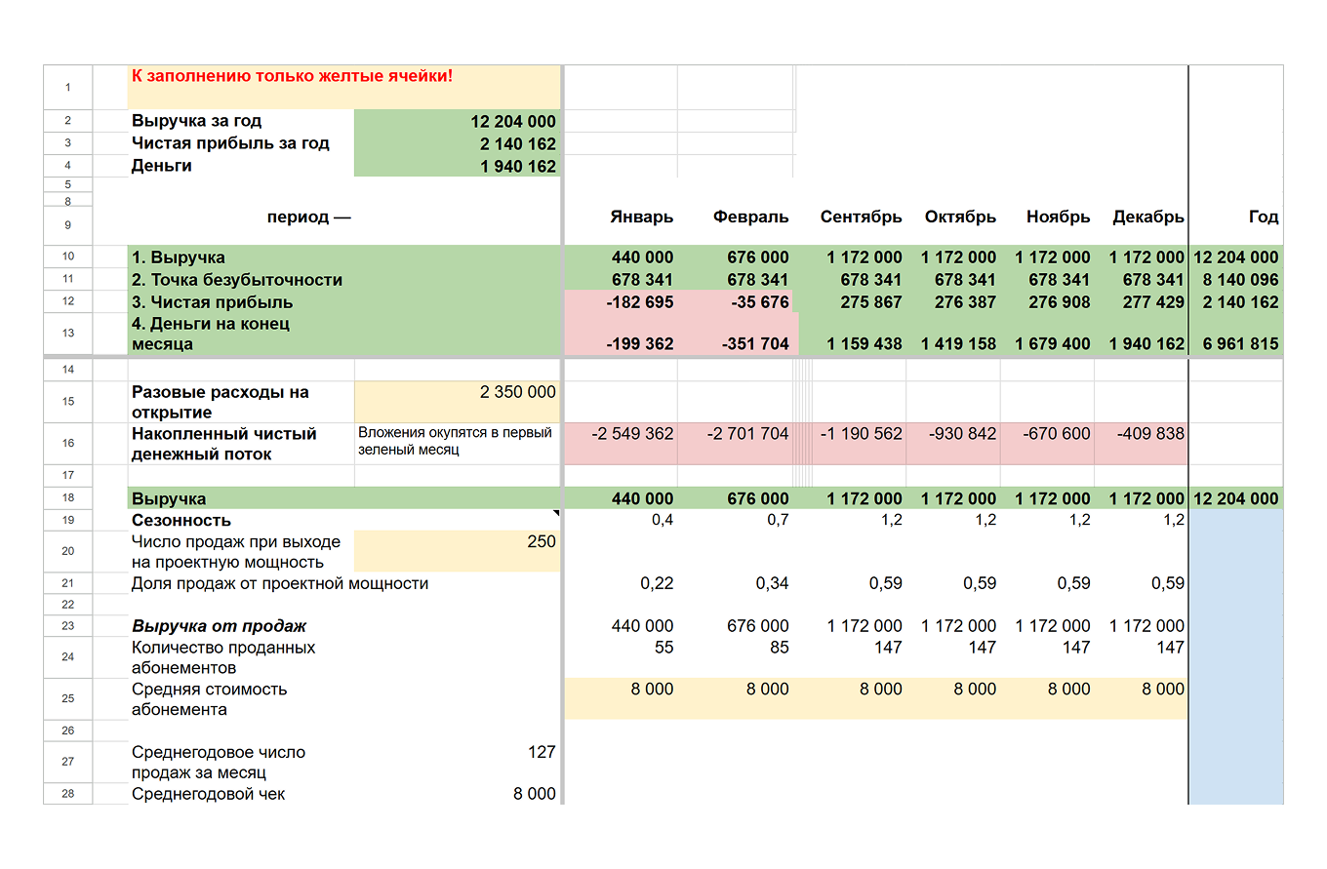Click the yellow cell with value 2 350 000
Screen dimensions: 1327x869
[457, 401]
